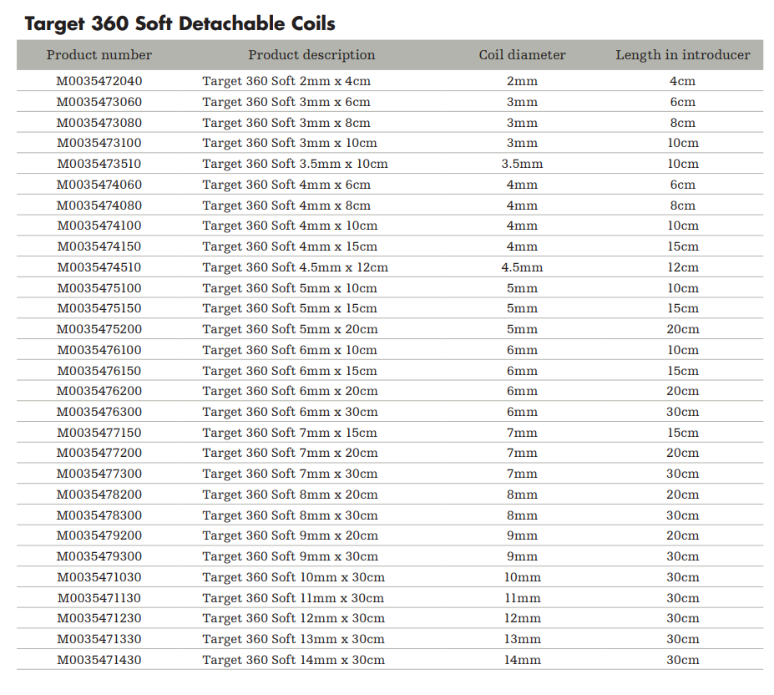Select the Length in introducer header
Screen dimensions: 774x695
(x=682, y=55)
